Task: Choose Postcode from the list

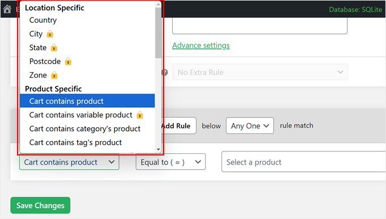Action: click(87, 61)
